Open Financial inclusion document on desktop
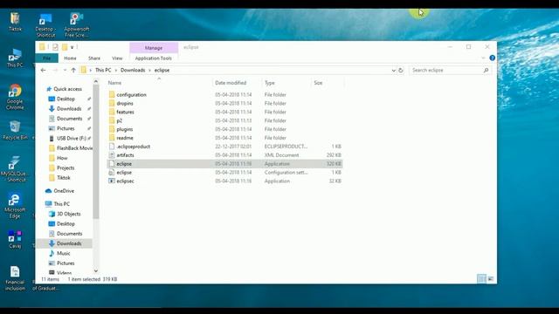The height and width of the screenshot is (314, 559). pyautogui.click(x=15, y=278)
